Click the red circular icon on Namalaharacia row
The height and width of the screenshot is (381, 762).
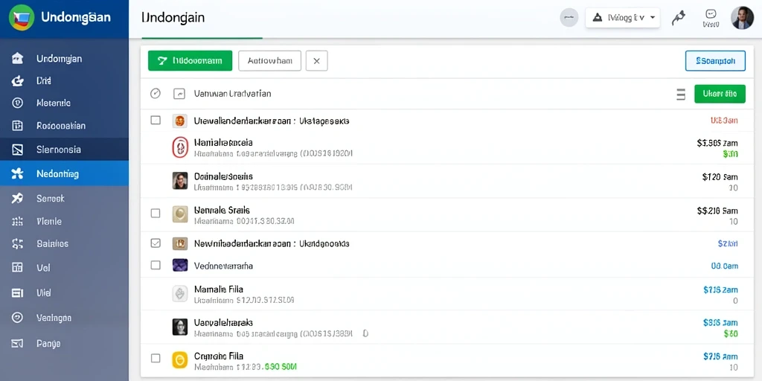[180, 147]
